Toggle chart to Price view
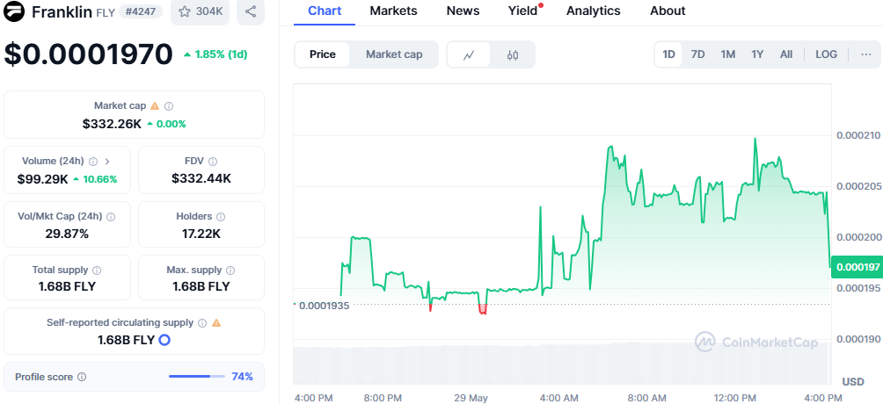 tap(323, 54)
